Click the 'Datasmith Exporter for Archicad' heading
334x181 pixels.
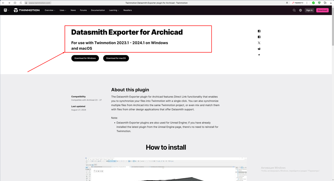[127, 32]
